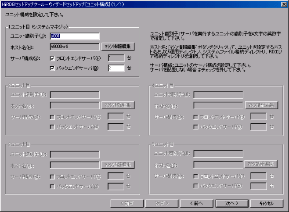The height and width of the screenshot is (212, 289).
Task: Check フロントエンドサーバ in 2ユニット目
Action: pyautogui.click(x=52, y=117)
